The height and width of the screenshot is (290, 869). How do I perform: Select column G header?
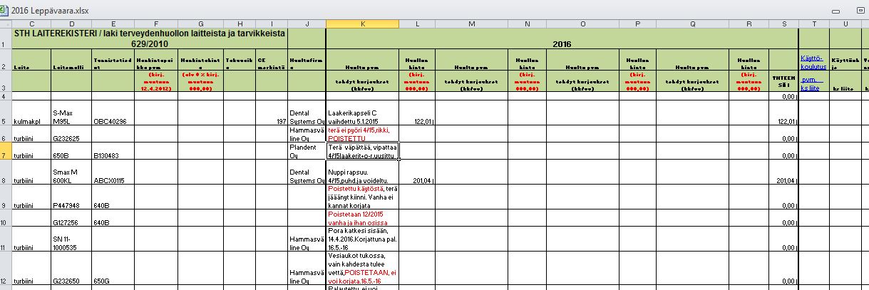pyautogui.click(x=200, y=24)
